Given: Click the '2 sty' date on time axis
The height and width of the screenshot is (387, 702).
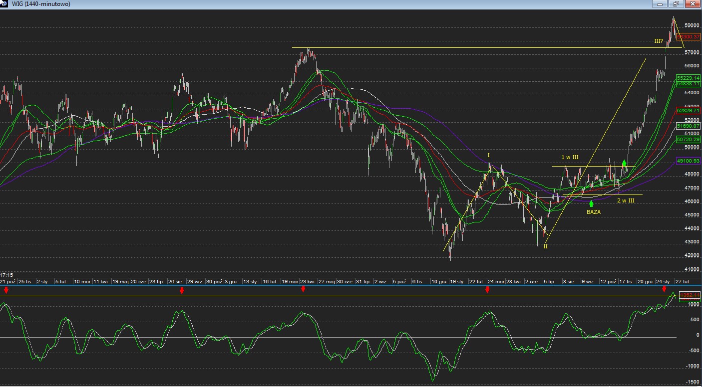Looking at the screenshot, I should click(42, 282).
